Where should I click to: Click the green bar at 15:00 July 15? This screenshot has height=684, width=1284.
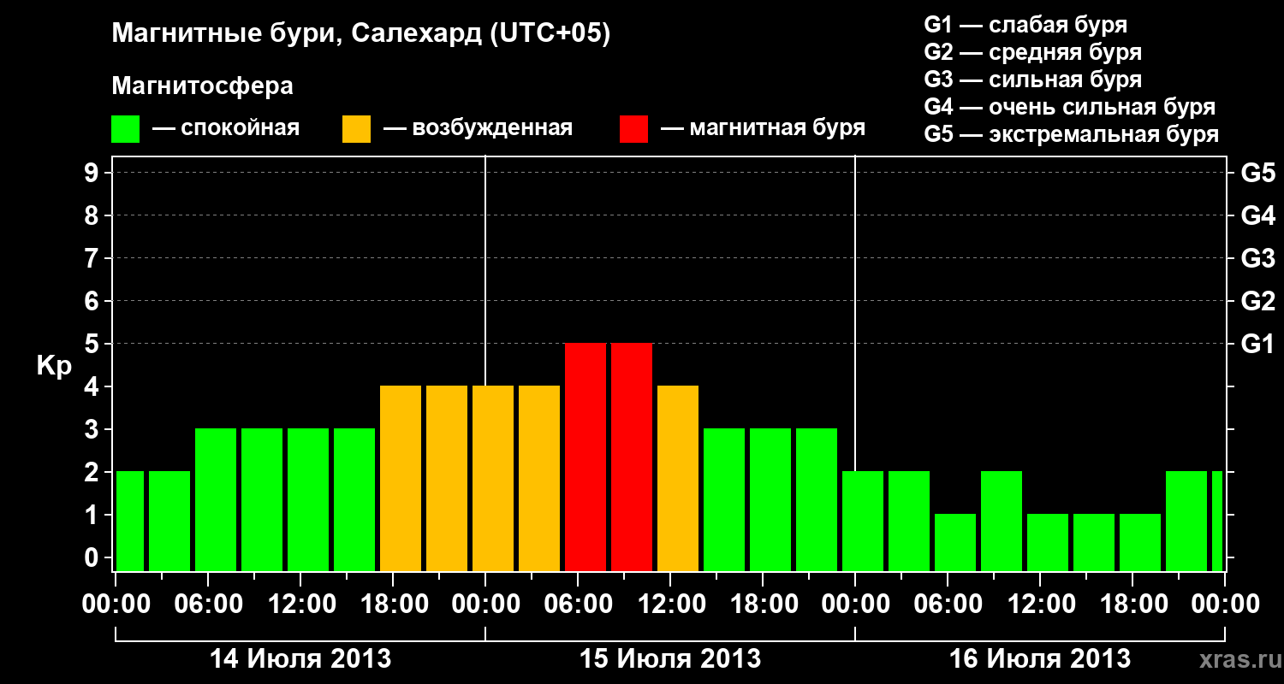tap(724, 499)
